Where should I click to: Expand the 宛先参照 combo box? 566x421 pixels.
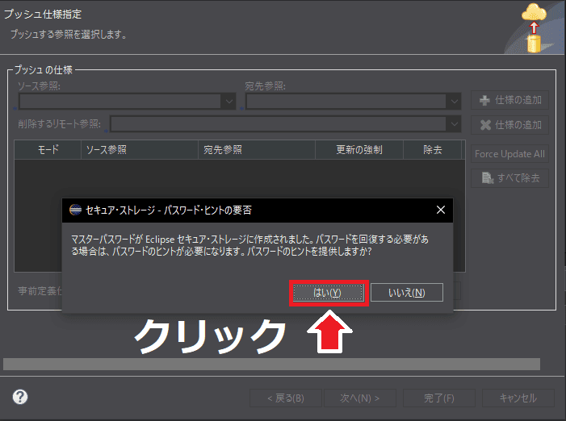point(454,101)
